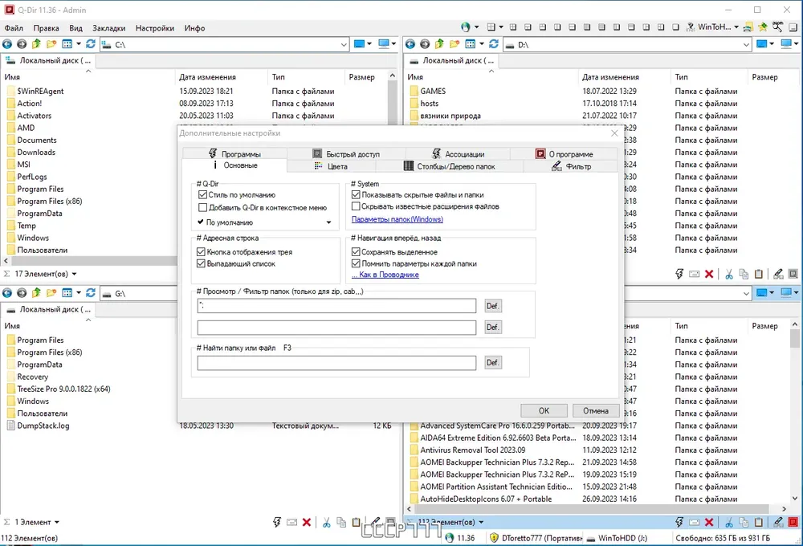Click the up-folder icon in G:\ pane

tap(36, 293)
